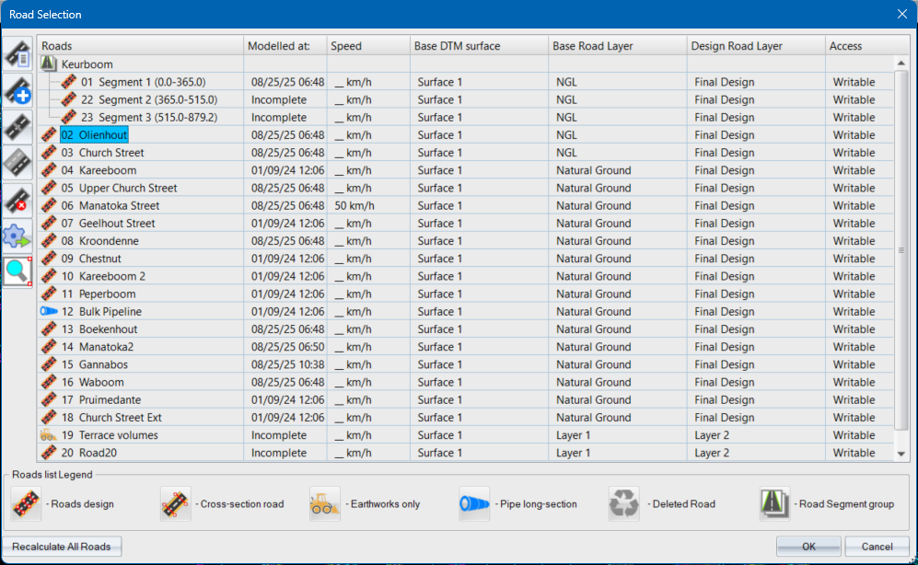The height and width of the screenshot is (565, 918).
Task: Click the Design Road Layer column header
Action: [733, 46]
